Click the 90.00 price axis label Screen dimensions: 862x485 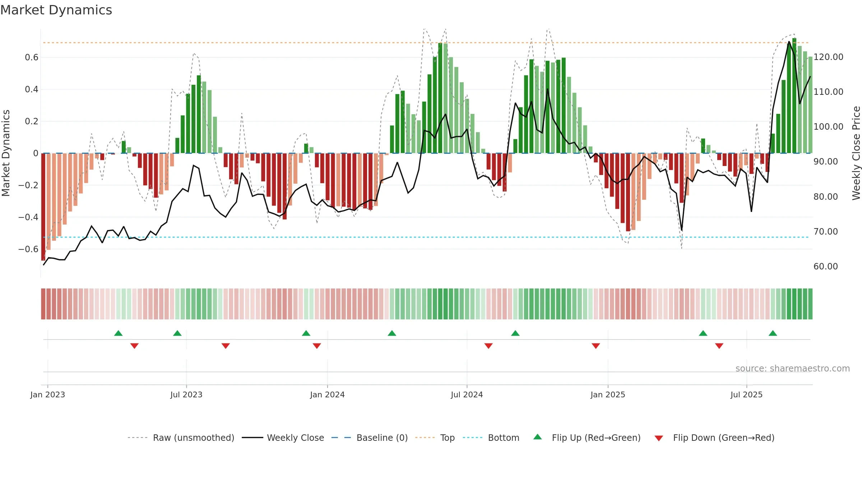pos(826,162)
